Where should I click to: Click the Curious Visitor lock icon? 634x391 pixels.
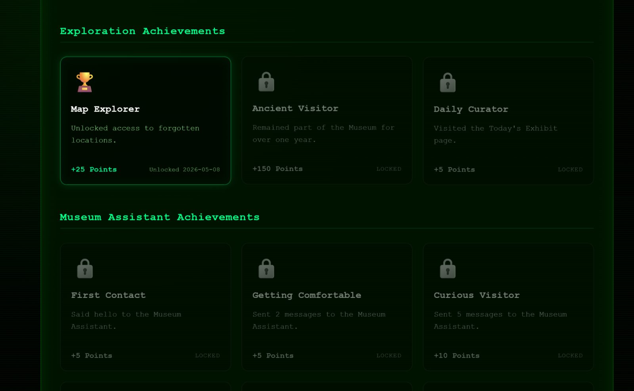coord(448,269)
